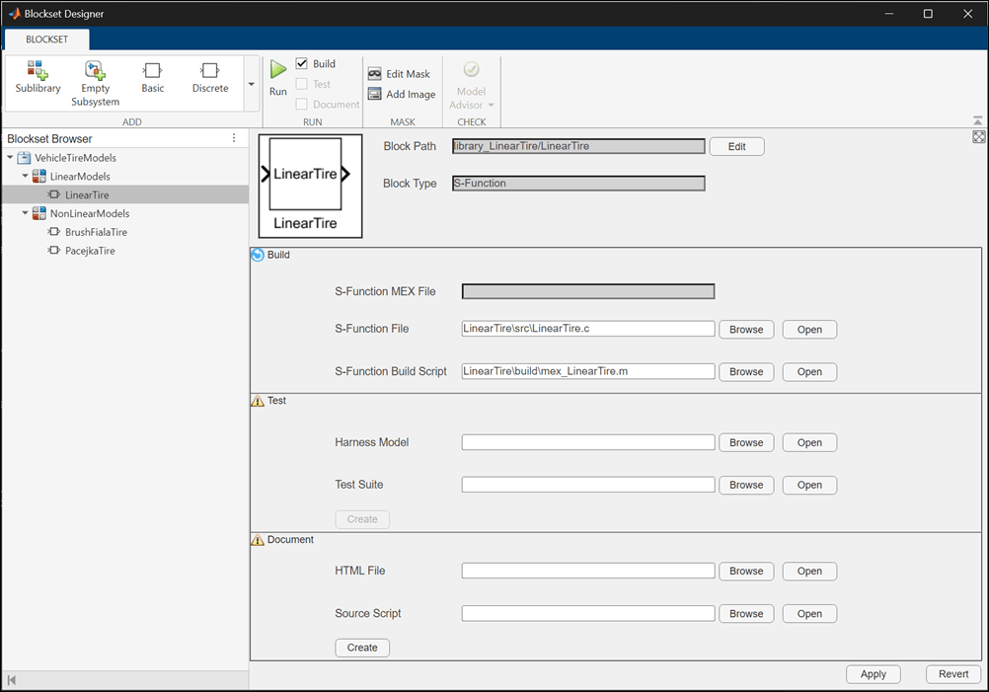Open the ADD gallery dropdown arrow
This screenshot has height=692, width=989.
tap(251, 84)
